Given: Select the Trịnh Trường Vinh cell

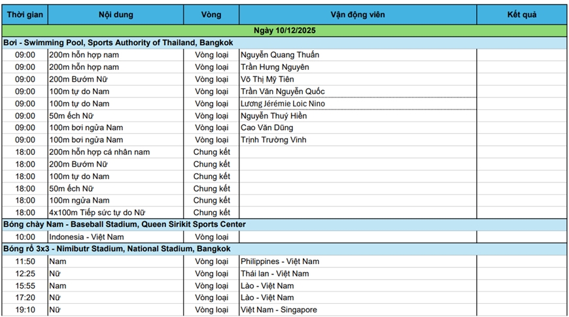Looking at the screenshot, I should coord(273,140).
